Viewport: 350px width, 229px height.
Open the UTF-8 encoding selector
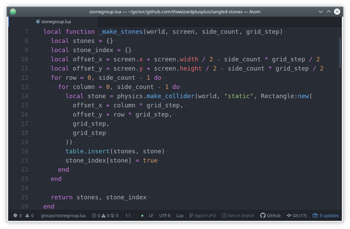(165, 216)
